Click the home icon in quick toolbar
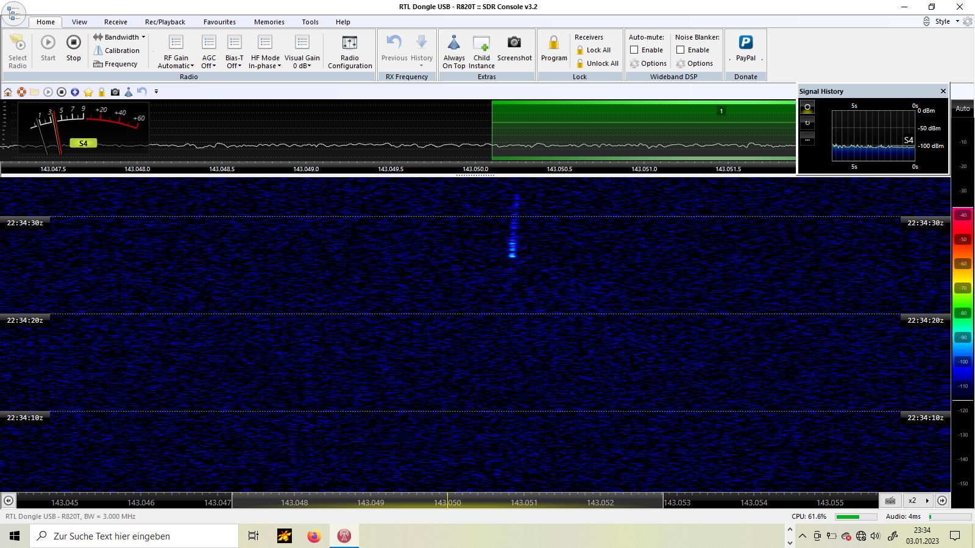 click(8, 92)
